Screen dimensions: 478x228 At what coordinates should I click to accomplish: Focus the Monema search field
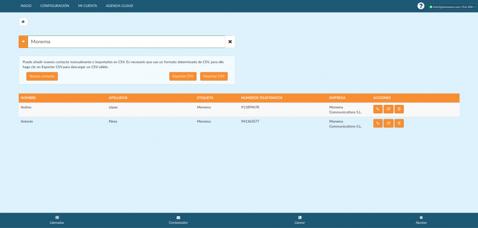[x=127, y=41]
